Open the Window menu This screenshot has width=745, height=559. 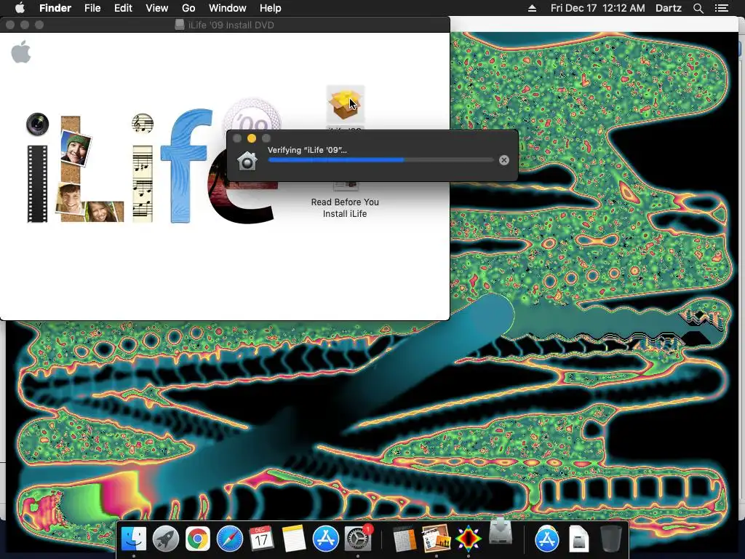(x=228, y=8)
